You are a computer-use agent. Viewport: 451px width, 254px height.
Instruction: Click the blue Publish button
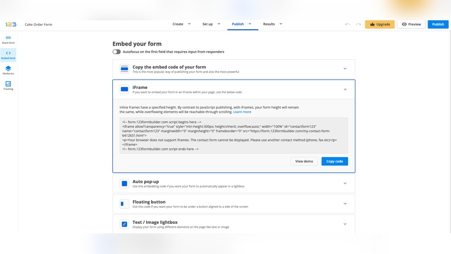click(x=438, y=24)
